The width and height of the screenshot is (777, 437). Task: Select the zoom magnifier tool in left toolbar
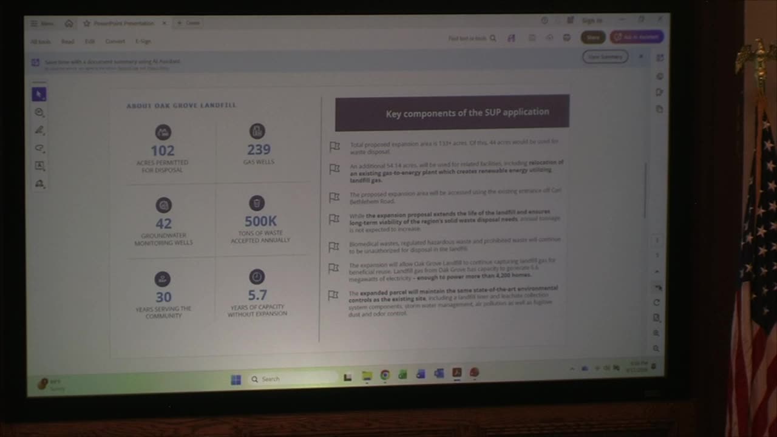pyautogui.click(x=39, y=112)
